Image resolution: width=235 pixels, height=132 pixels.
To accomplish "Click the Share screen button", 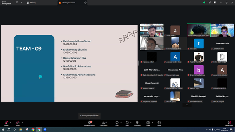I will tap(148, 124).
